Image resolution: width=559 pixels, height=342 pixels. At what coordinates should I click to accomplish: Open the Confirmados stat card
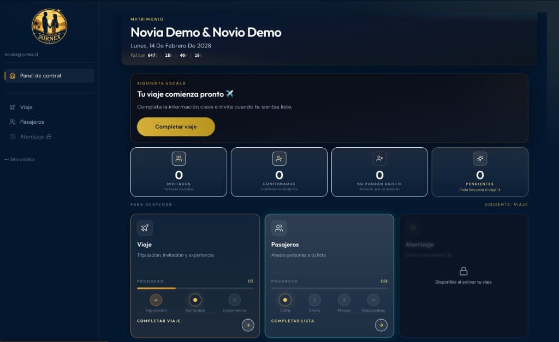coord(279,172)
